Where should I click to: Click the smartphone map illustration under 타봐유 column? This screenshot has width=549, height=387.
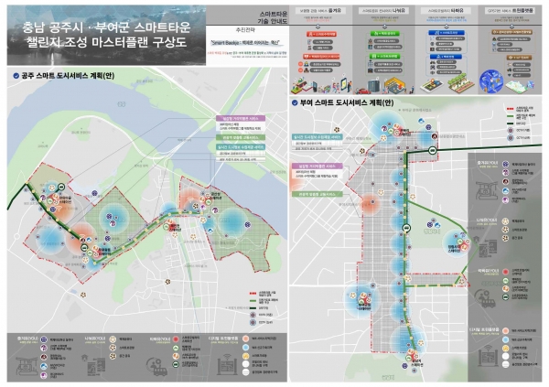(x=432, y=86)
